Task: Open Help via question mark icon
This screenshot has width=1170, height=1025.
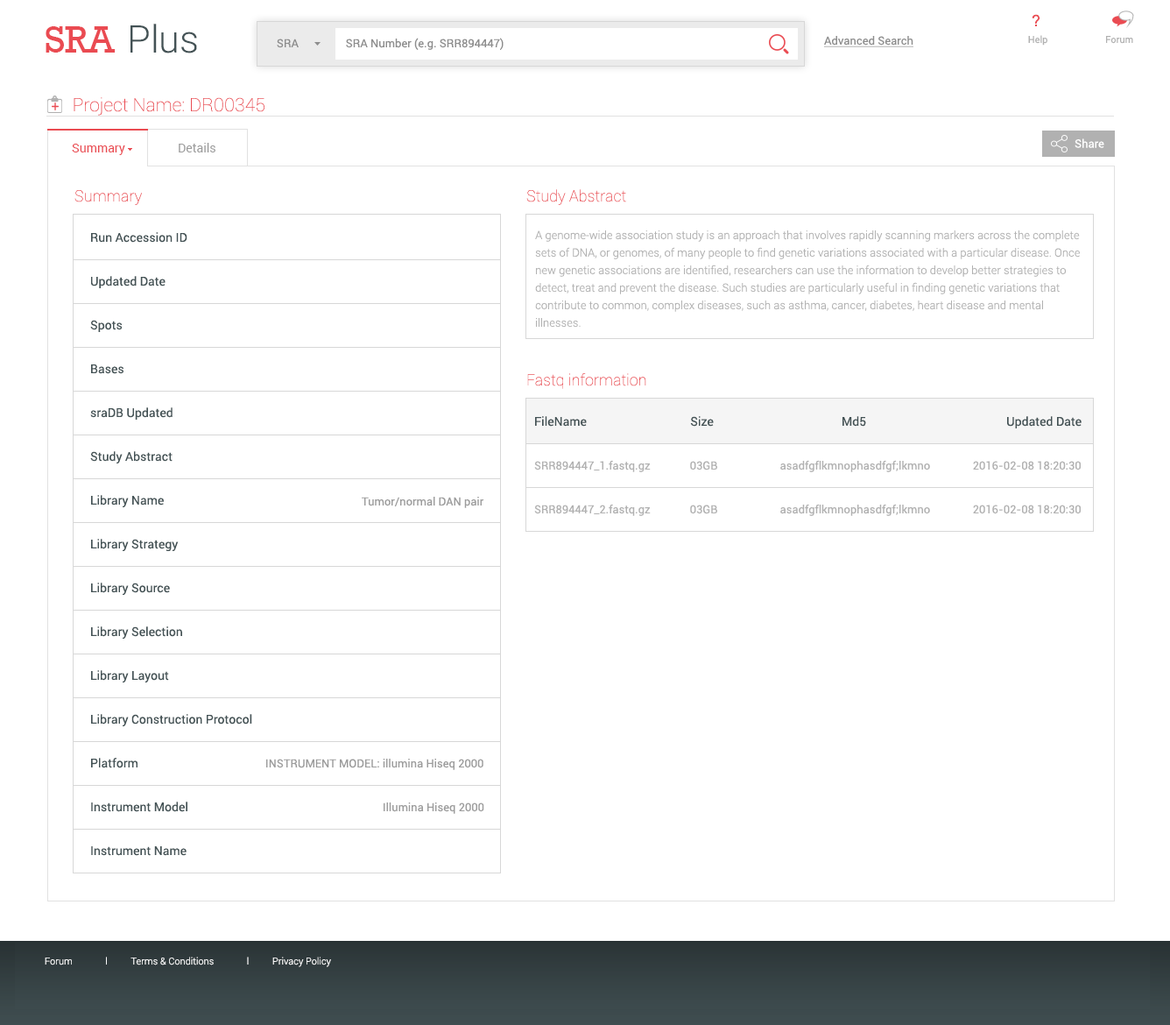Action: 1037,22
